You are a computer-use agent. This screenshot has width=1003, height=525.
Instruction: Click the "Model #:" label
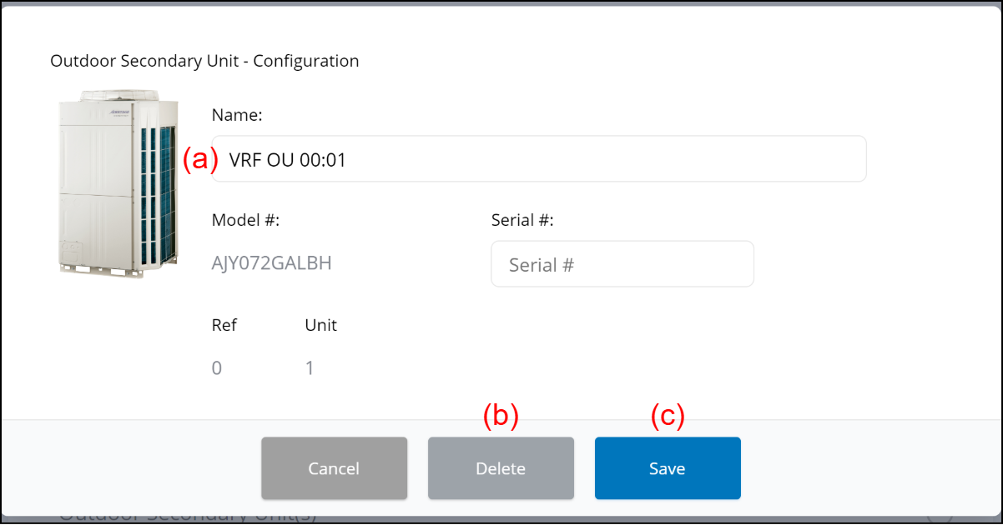(x=245, y=220)
